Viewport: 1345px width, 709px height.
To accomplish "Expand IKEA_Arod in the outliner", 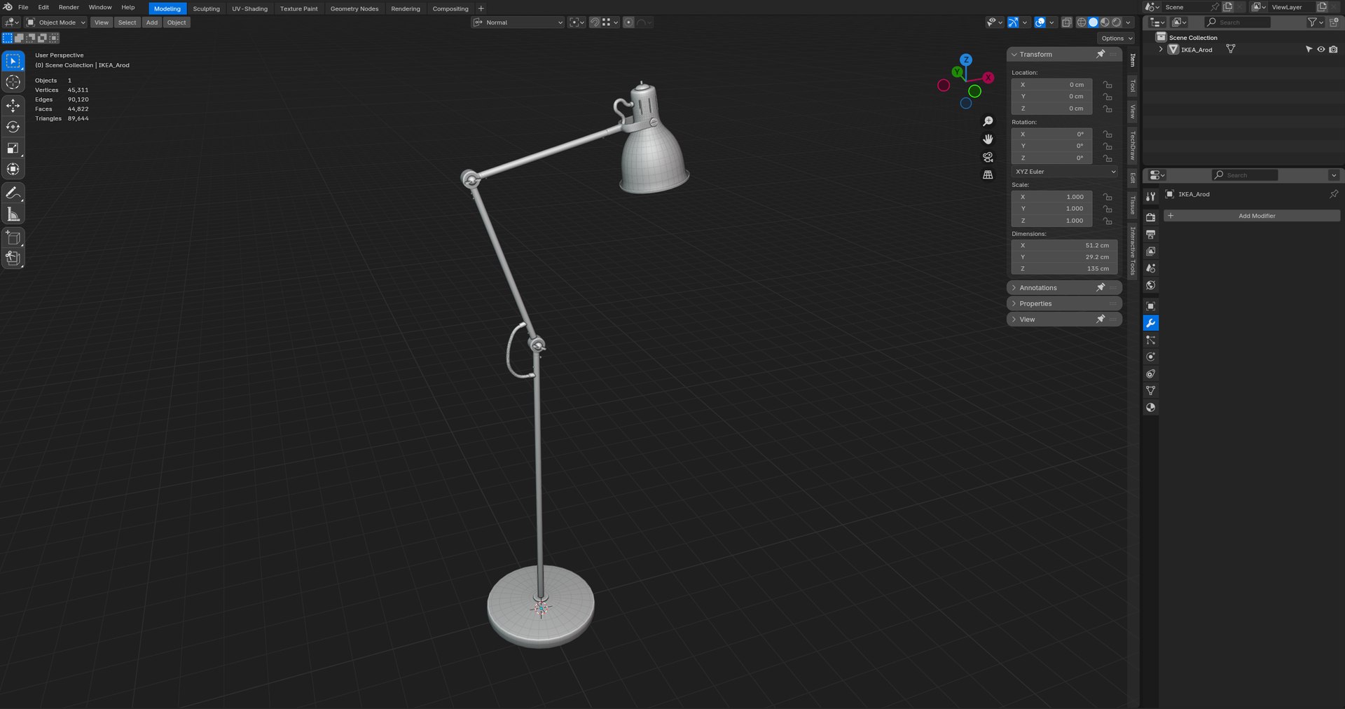I will 1161,49.
